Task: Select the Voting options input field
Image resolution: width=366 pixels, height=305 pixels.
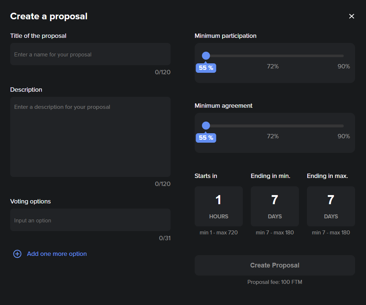Action: pos(90,220)
